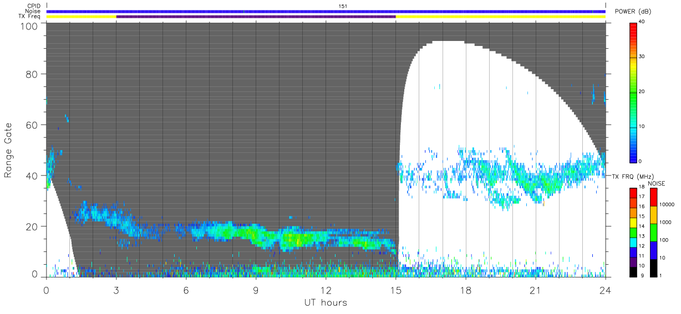Click the purple segment of TX Freq strip
Image resolution: width=681 pixels, height=314 pixels.
coord(256,17)
